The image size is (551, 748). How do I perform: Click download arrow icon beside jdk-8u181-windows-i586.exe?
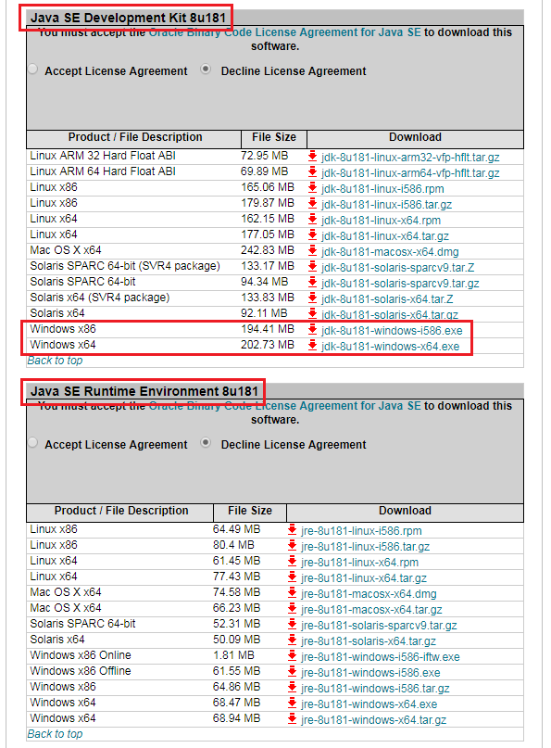click(313, 329)
